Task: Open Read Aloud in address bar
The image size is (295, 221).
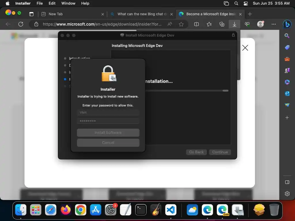Action: tap(170, 24)
